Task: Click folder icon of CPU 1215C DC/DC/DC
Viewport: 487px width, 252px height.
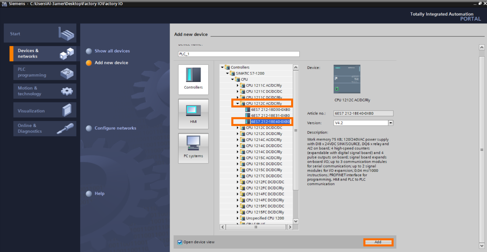Action: [x=243, y=164]
